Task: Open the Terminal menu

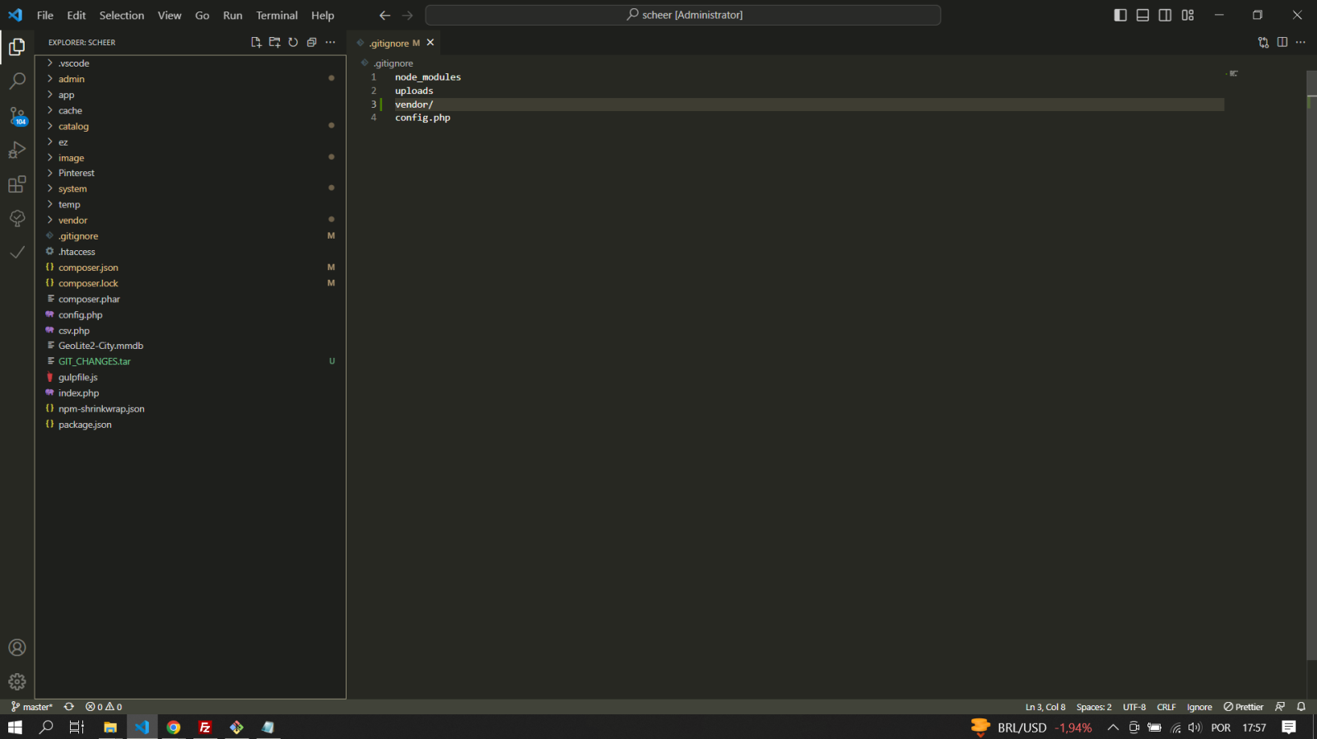Action: click(277, 16)
